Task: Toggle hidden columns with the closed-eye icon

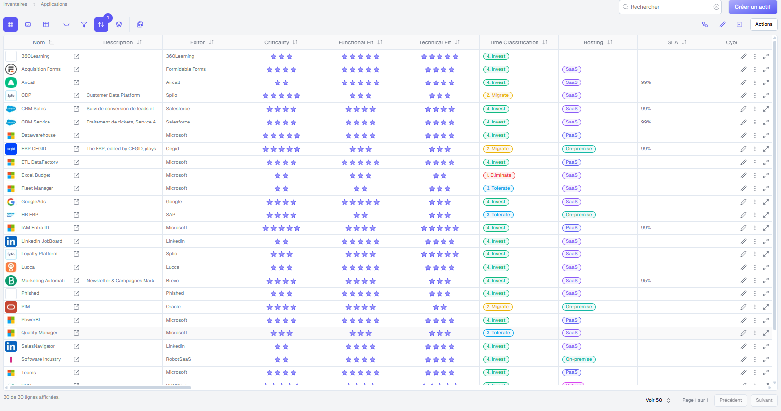Action: coord(66,24)
